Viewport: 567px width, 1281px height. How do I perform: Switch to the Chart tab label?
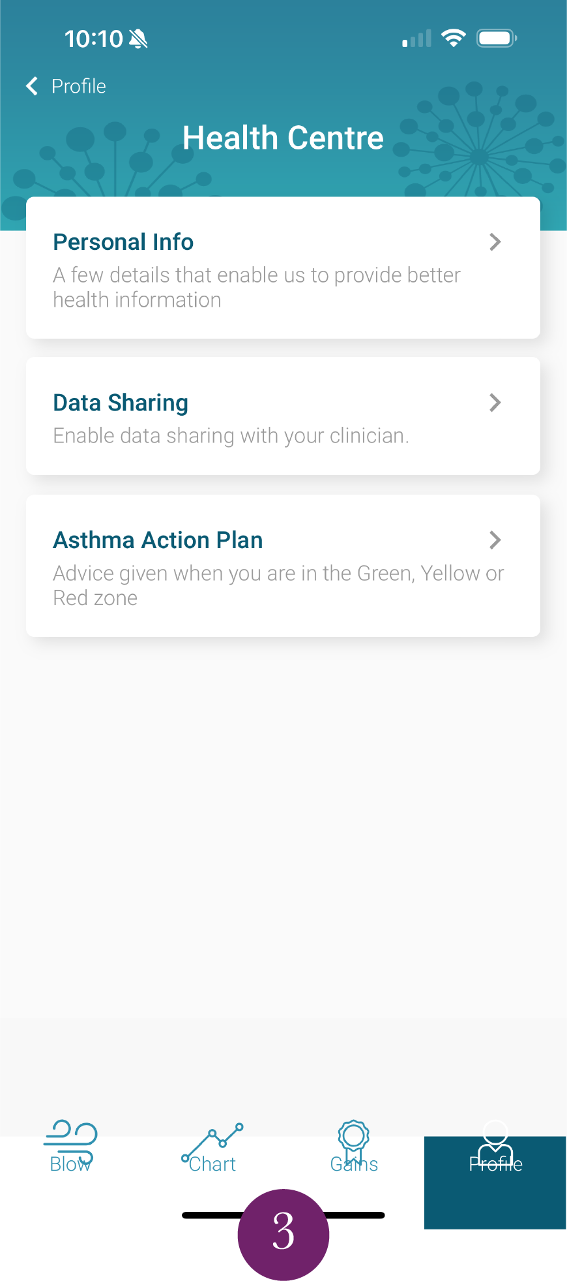click(212, 1164)
